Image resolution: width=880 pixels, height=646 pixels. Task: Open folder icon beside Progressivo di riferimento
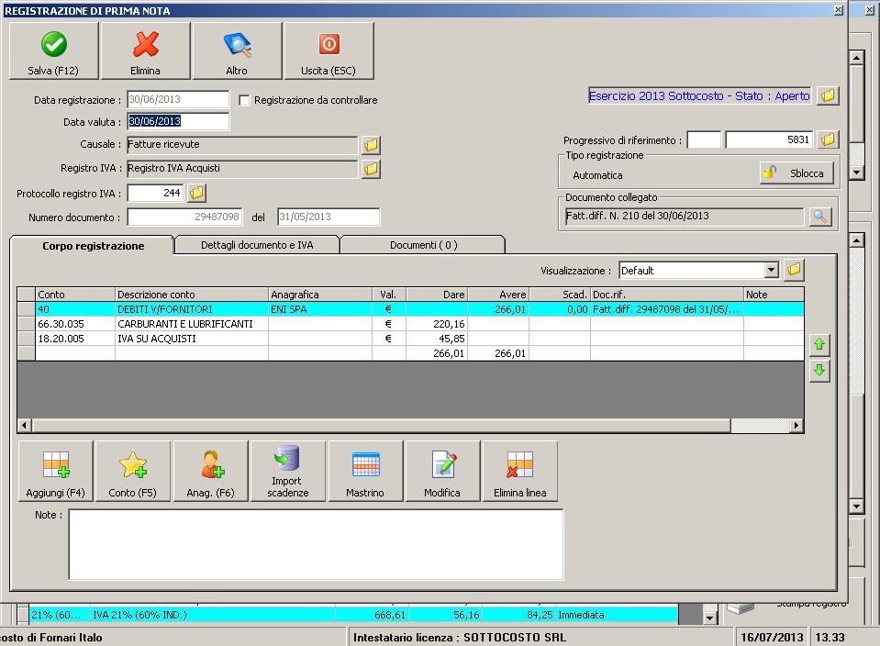point(828,139)
